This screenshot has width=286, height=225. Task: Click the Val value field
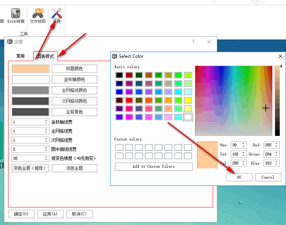[236, 163]
